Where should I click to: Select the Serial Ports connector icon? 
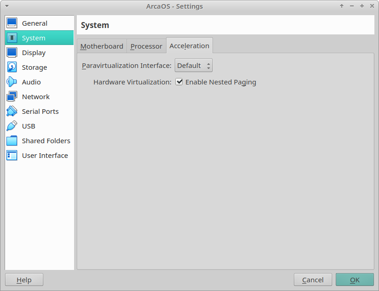[12, 112]
